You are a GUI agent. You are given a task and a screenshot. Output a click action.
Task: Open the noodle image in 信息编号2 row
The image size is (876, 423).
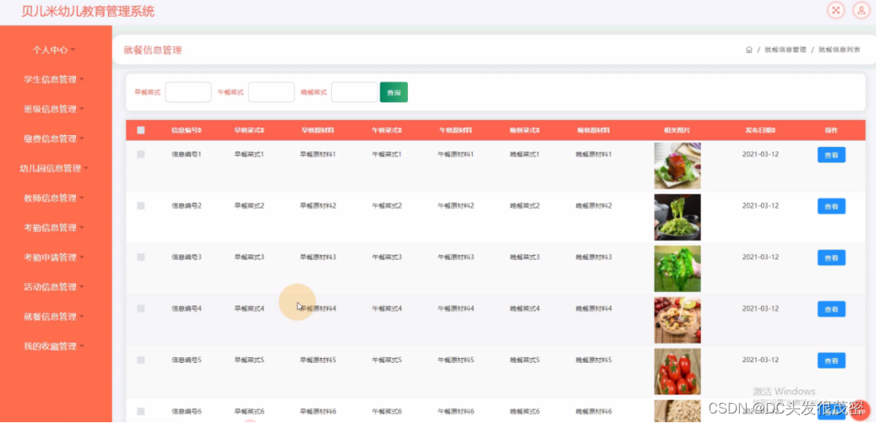677,217
